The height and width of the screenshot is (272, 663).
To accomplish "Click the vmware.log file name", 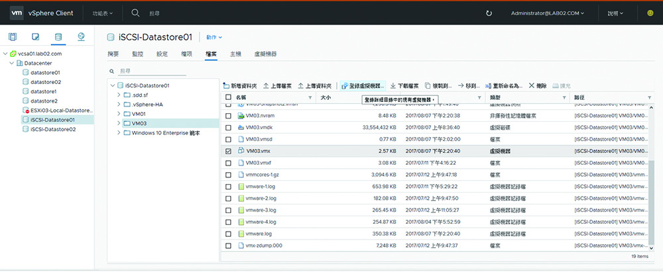I will pyautogui.click(x=259, y=234).
